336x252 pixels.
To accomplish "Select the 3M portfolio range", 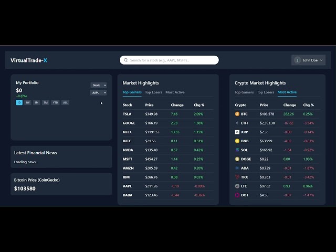I will (x=46, y=102).
